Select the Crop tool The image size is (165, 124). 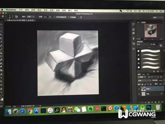tap(1, 38)
